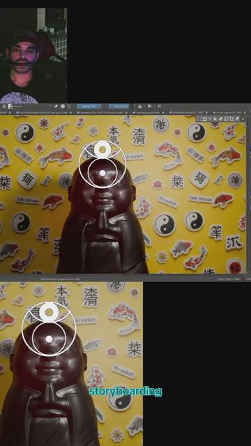251x446 pixels.
Task: Click the webcam video thumbnail
Action: [x=33, y=56]
